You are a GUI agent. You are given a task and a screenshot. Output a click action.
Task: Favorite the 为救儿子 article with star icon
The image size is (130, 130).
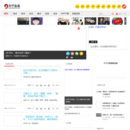(45, 109)
